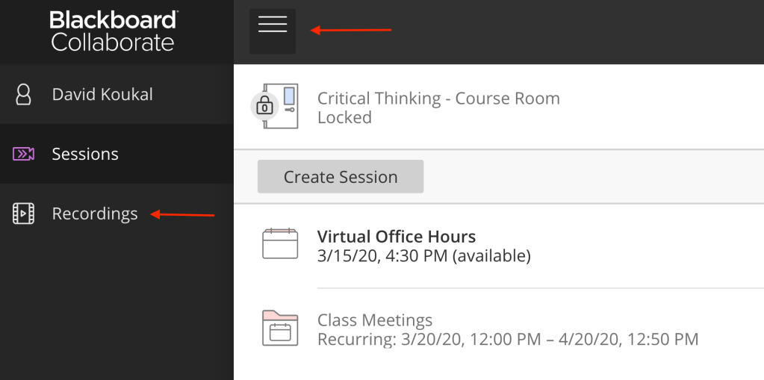Click the Recurring 3/20/20 – 4/20/20 schedule text
The image size is (764, 380).
508,340
